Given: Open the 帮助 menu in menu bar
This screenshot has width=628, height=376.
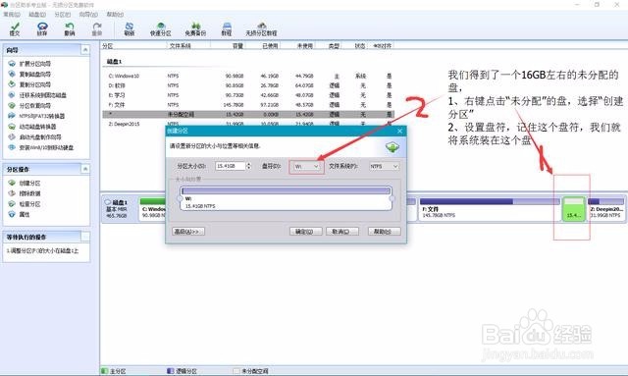Looking at the screenshot, I should point(115,15).
